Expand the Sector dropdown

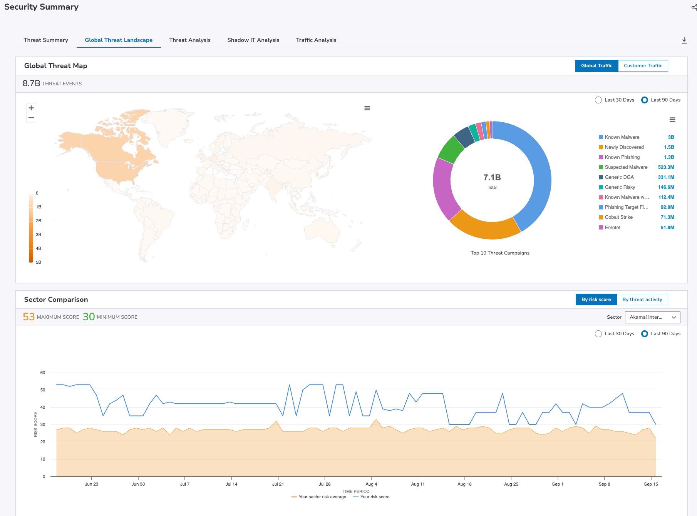(x=652, y=317)
